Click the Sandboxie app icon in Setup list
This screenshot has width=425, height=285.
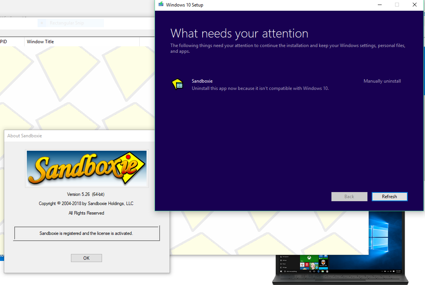(178, 84)
